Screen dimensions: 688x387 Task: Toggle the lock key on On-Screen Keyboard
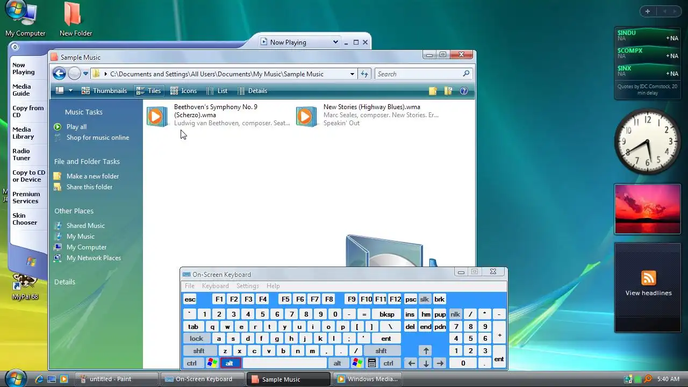[x=197, y=339]
